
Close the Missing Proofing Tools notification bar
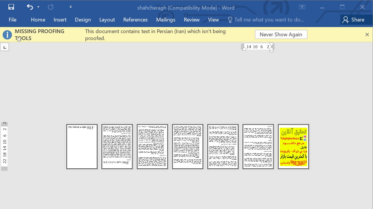[367, 35]
